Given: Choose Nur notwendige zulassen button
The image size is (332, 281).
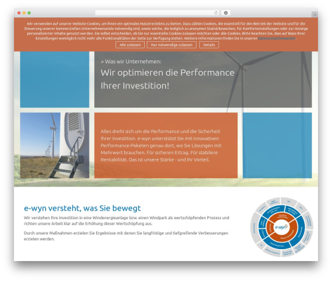Looking at the screenshot, I should tap(171, 45).
